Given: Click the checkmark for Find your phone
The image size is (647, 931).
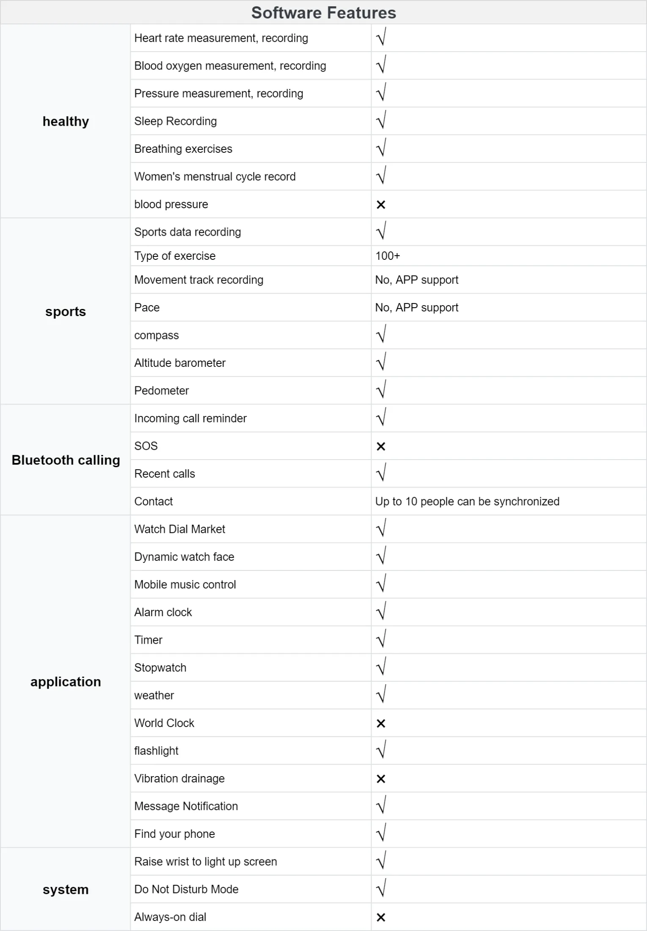Looking at the screenshot, I should 381,833.
